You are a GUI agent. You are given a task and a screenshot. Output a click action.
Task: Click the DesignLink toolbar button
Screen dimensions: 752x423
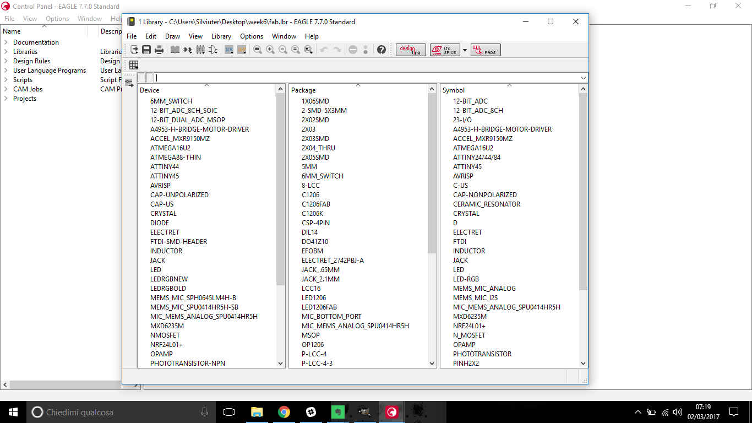(x=411, y=50)
